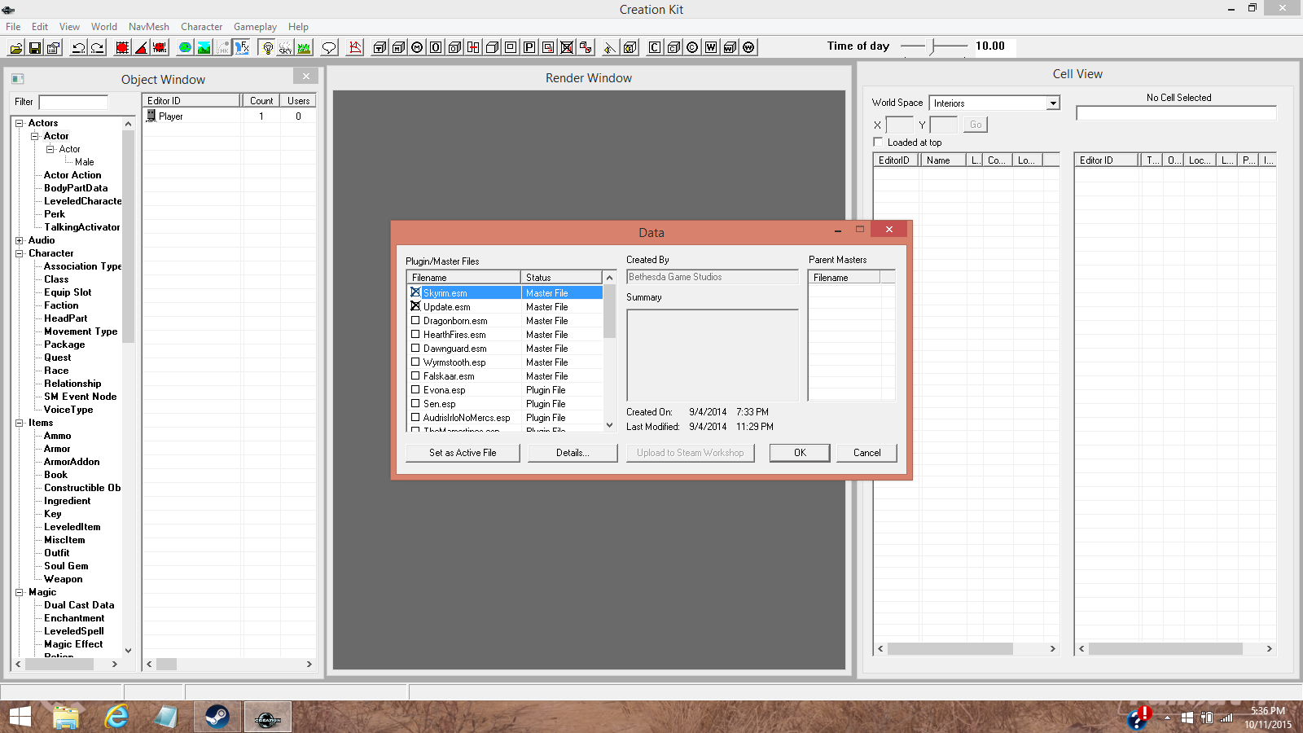Toggle the red angle snap icon
The image size is (1303, 733).
141,47
